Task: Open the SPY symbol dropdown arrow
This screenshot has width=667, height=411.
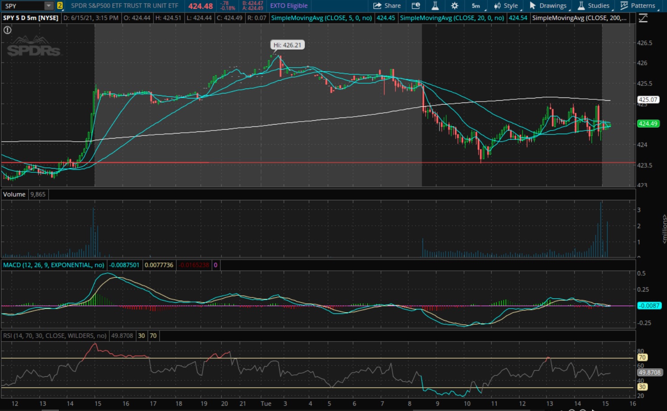Action: [x=49, y=6]
